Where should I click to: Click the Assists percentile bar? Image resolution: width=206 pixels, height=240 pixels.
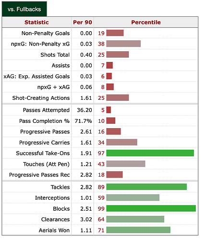pos(109,65)
